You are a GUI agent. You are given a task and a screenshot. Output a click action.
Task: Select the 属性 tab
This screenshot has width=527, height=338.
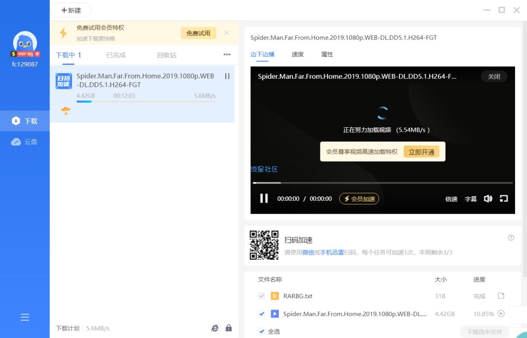[x=327, y=54]
